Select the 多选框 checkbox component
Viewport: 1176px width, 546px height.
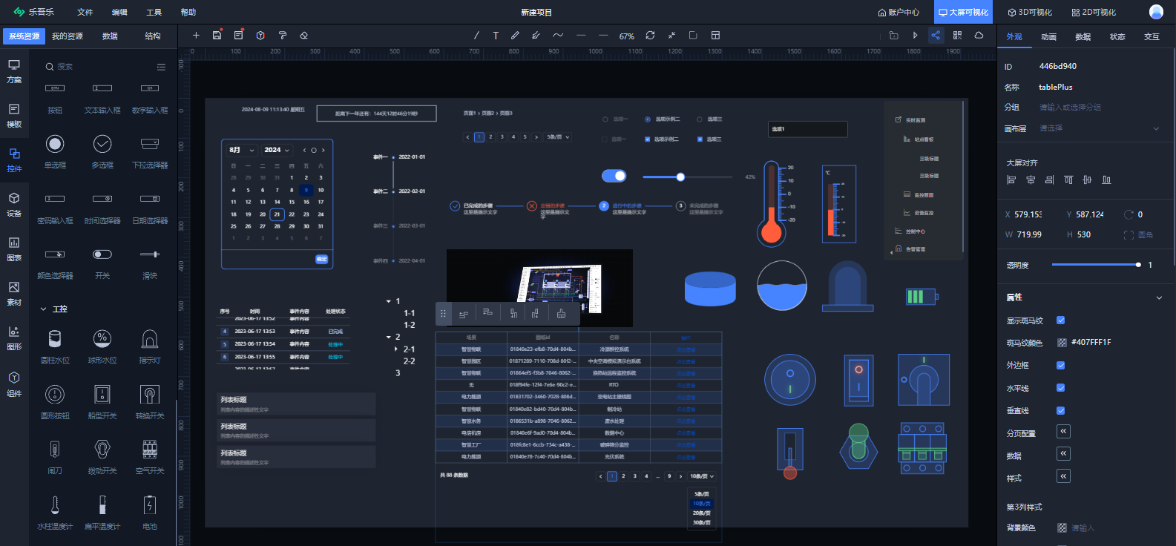coord(102,151)
